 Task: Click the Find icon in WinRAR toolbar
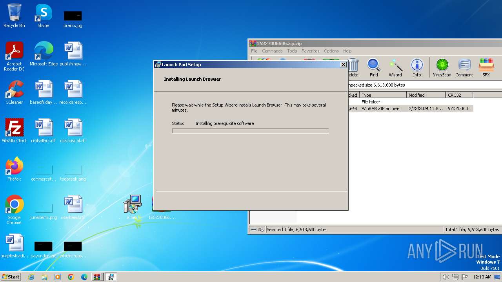click(x=374, y=67)
